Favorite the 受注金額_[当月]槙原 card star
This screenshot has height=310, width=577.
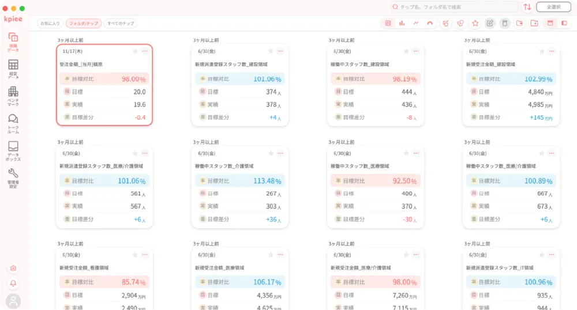coord(135,51)
